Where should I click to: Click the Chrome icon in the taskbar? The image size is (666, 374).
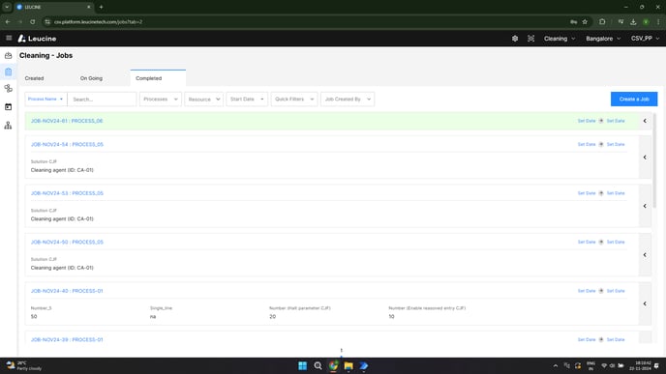coord(333,366)
